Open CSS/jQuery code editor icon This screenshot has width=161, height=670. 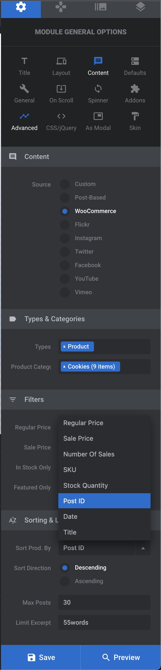point(61,116)
